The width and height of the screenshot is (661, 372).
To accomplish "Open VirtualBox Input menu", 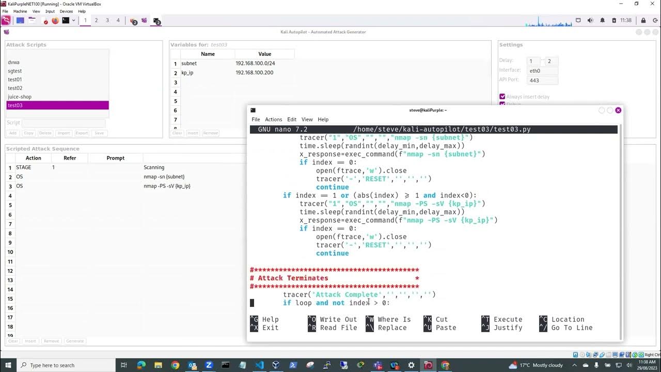I will pyautogui.click(x=50, y=11).
